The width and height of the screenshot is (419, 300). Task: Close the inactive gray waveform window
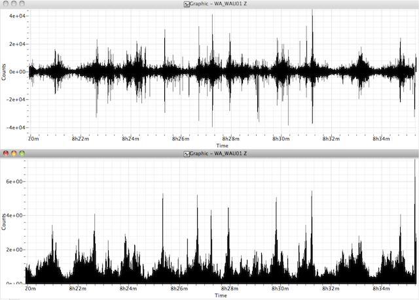pyautogui.click(x=7, y=5)
